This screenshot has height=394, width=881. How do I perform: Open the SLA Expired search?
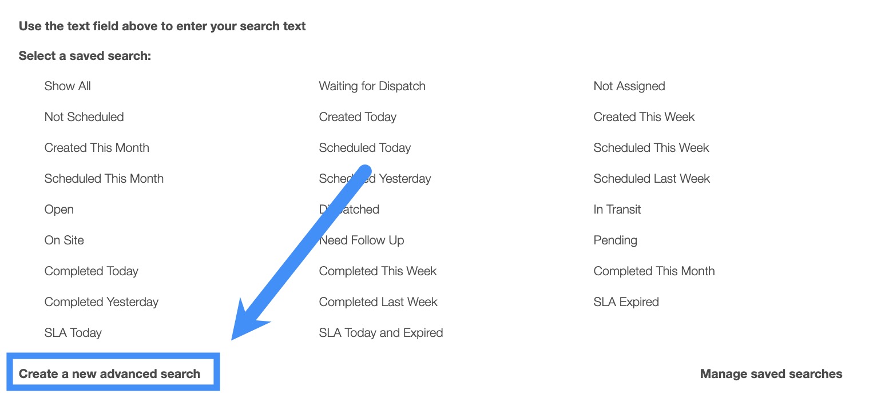pyautogui.click(x=626, y=302)
